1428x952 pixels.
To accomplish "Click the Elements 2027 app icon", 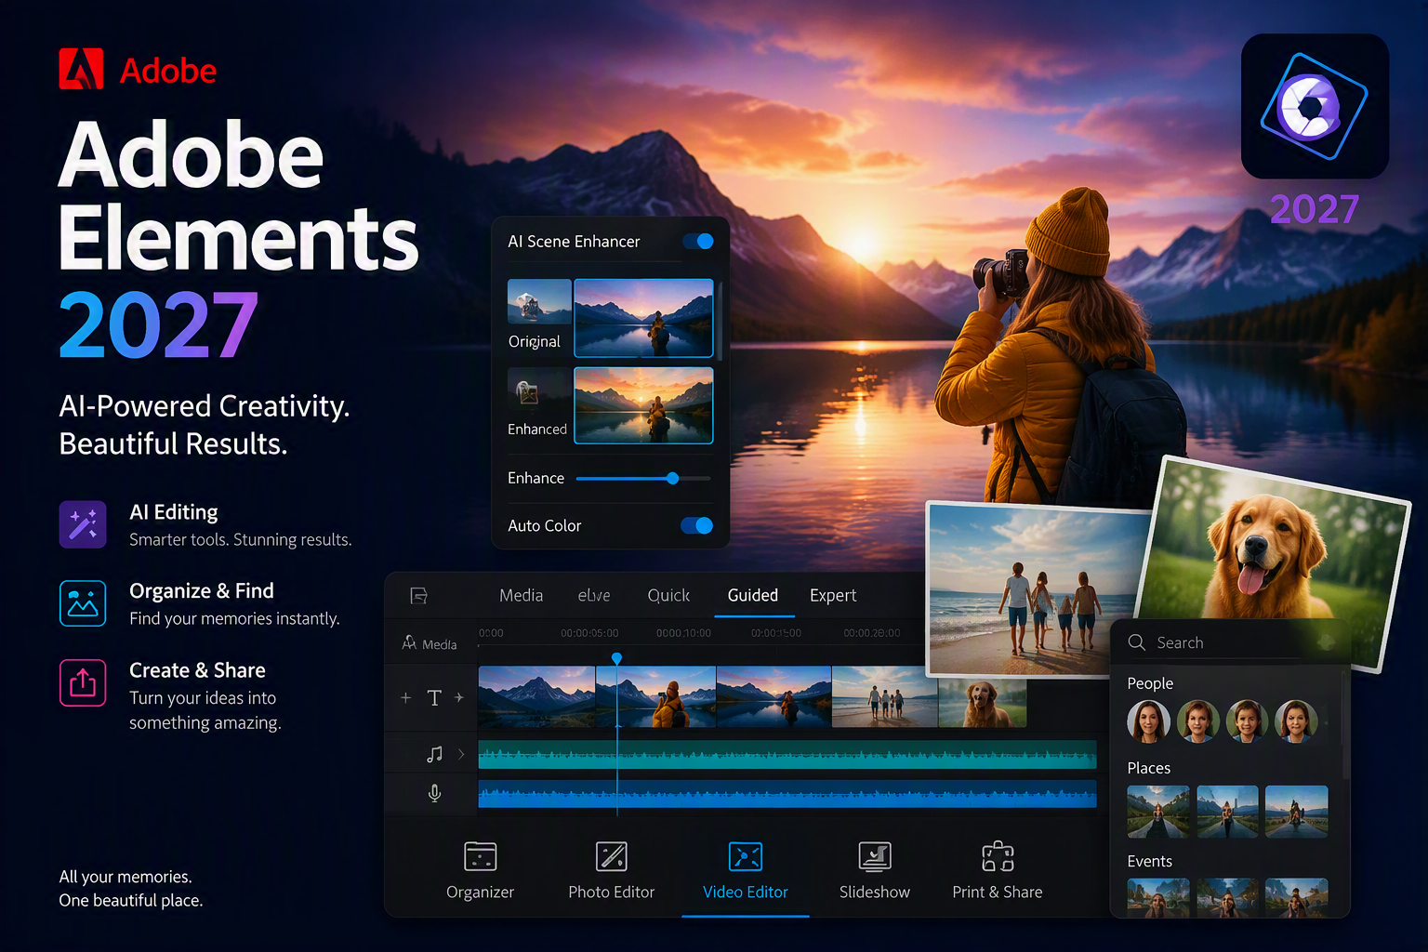I will coord(1315,106).
